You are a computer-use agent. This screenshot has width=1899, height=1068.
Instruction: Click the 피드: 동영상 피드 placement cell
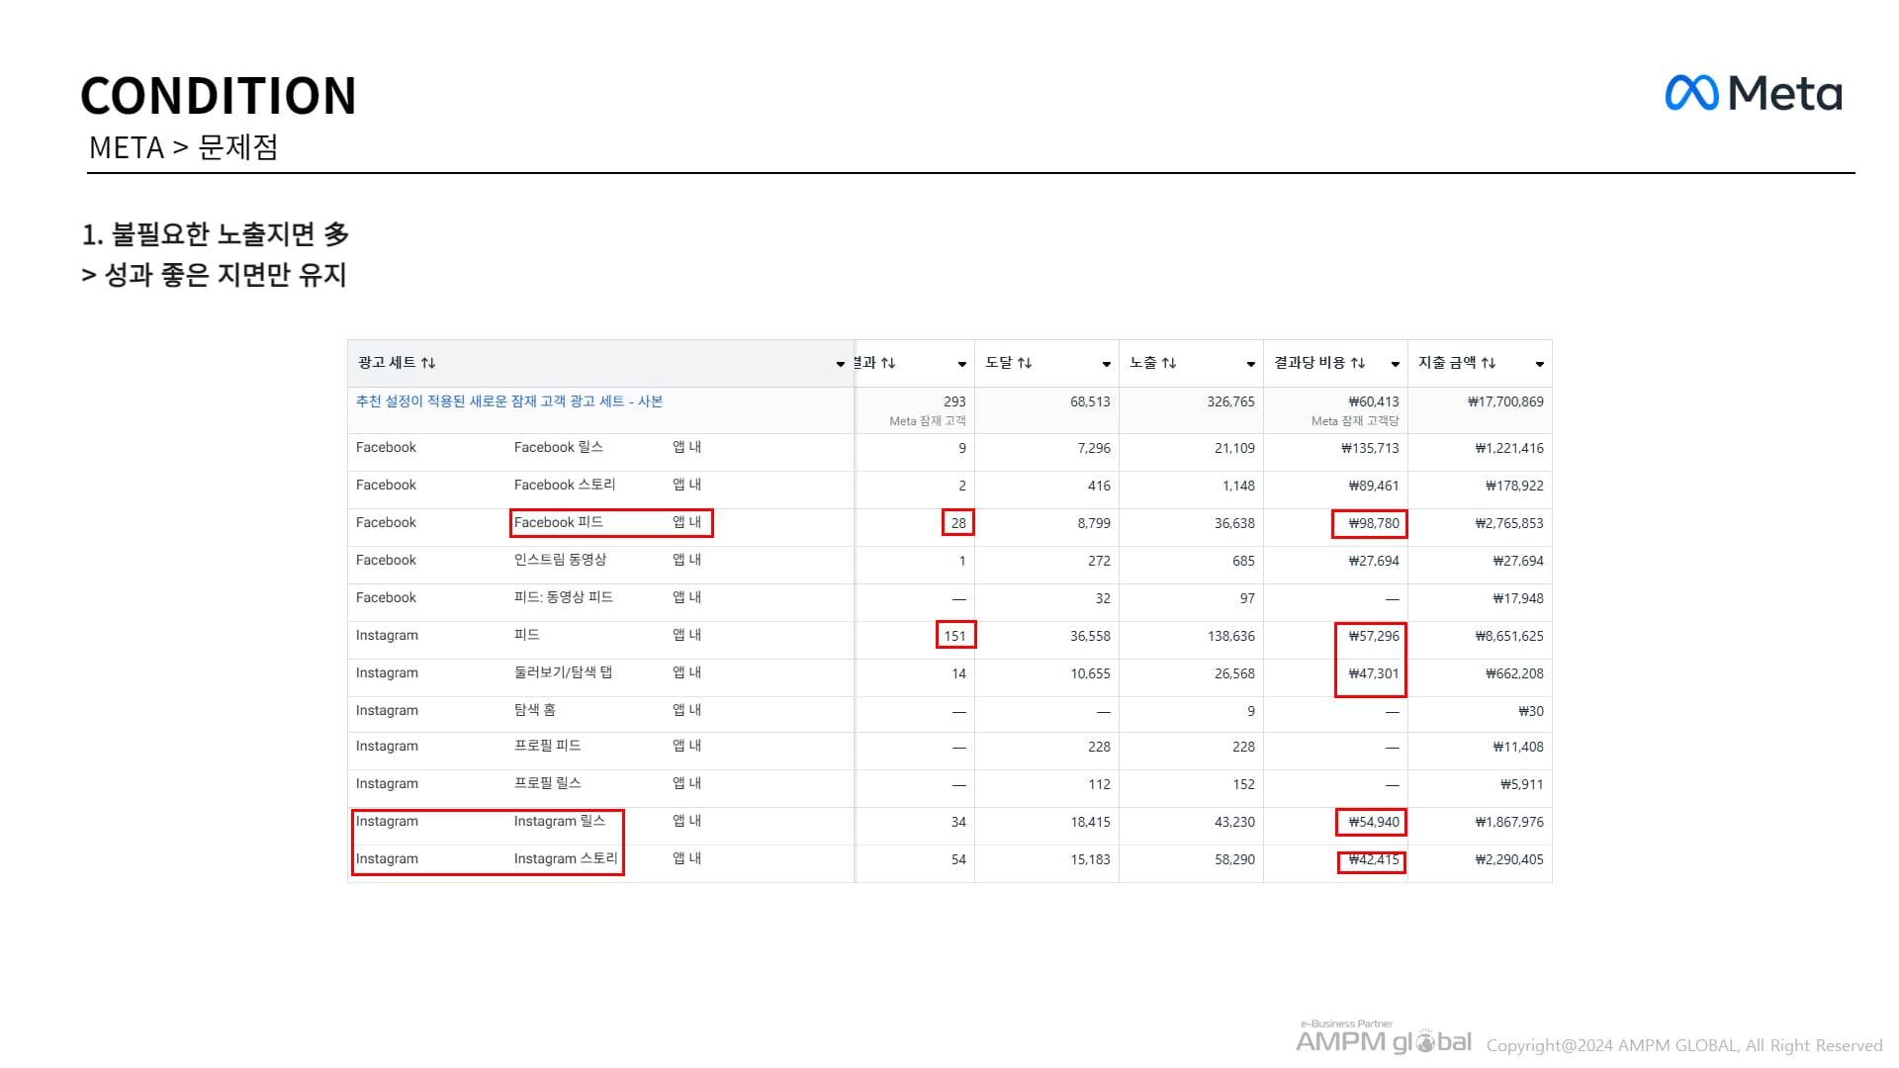click(x=564, y=597)
